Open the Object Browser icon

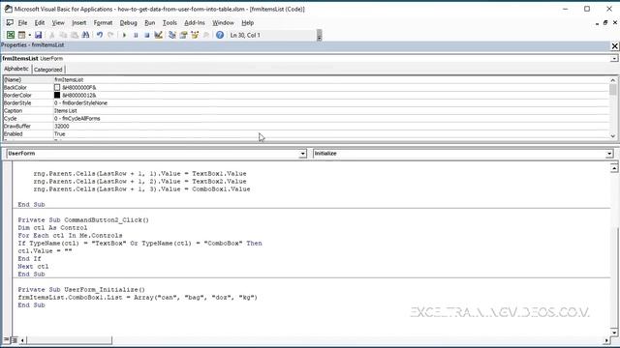click(x=195, y=35)
